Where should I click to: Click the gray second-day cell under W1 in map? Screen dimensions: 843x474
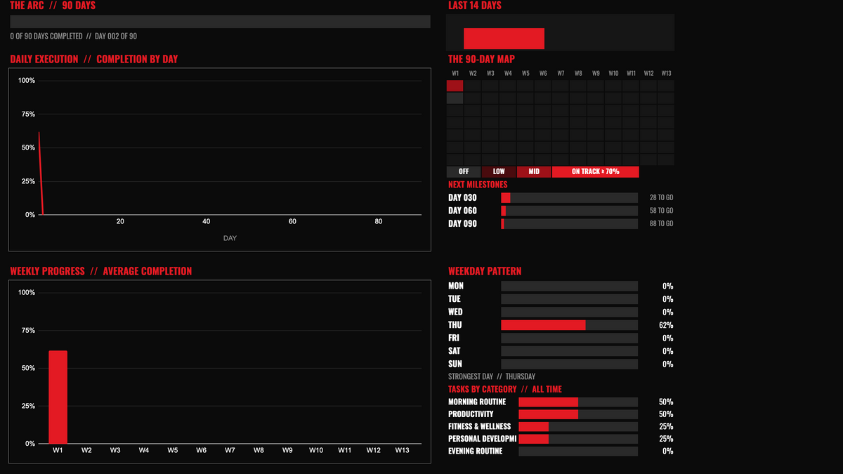[x=455, y=98]
